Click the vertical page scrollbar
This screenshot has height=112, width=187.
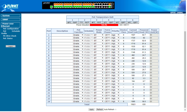(x=185, y=69)
